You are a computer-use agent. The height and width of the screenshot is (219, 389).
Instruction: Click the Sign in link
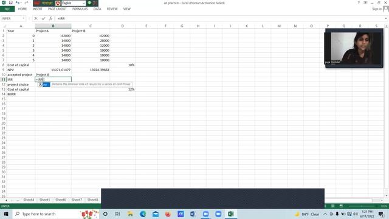(377, 9)
